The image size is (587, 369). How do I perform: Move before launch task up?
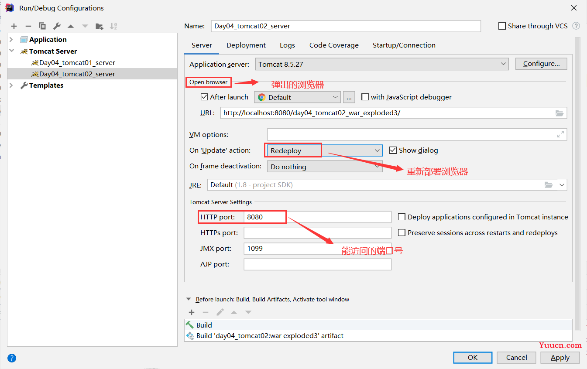[x=234, y=312]
